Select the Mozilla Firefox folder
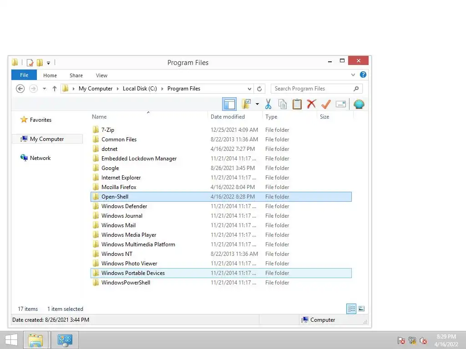The width and height of the screenshot is (466, 349). pyautogui.click(x=221, y=187)
